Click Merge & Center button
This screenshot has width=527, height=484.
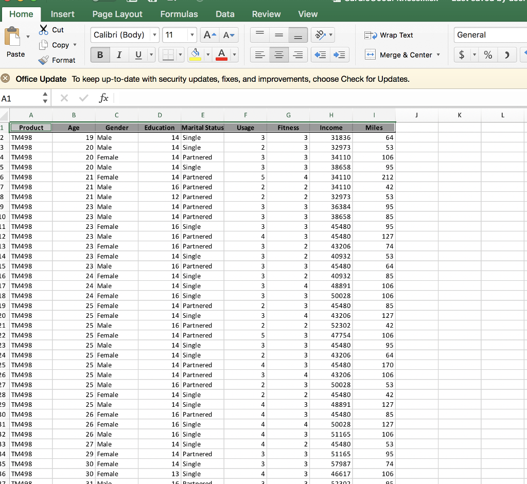pos(399,55)
